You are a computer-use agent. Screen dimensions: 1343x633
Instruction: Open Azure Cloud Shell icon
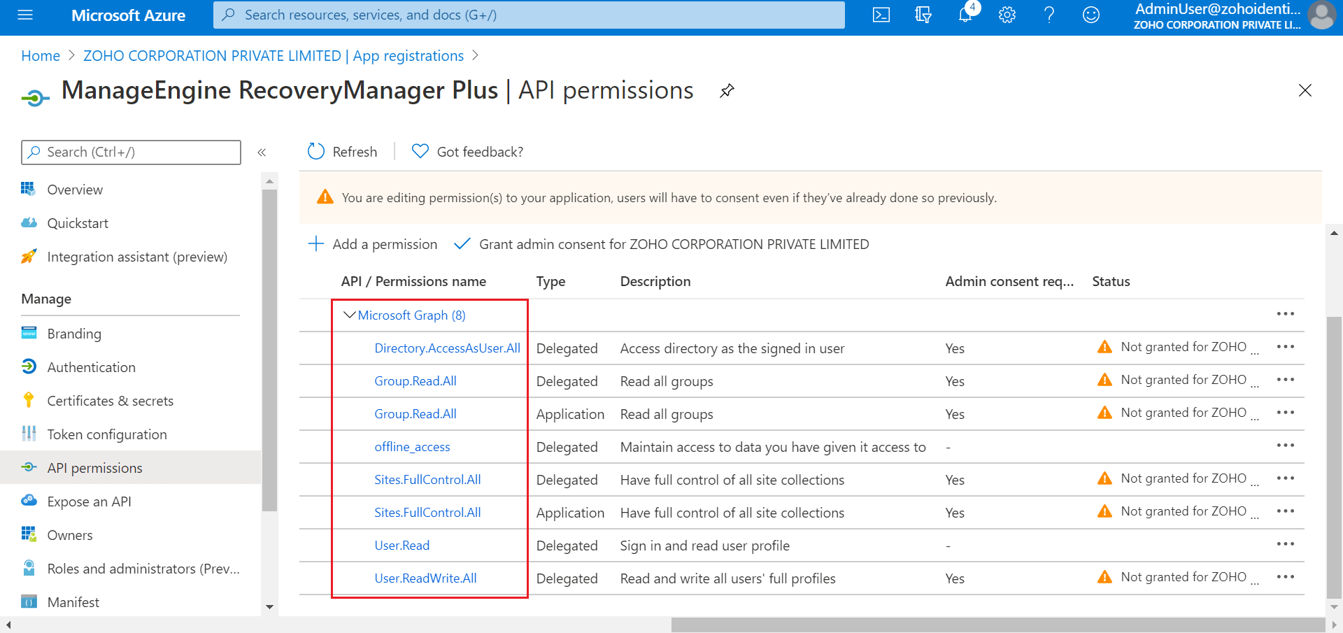881,15
